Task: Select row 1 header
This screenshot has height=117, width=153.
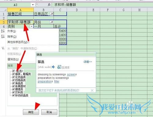Action: [4, 14]
